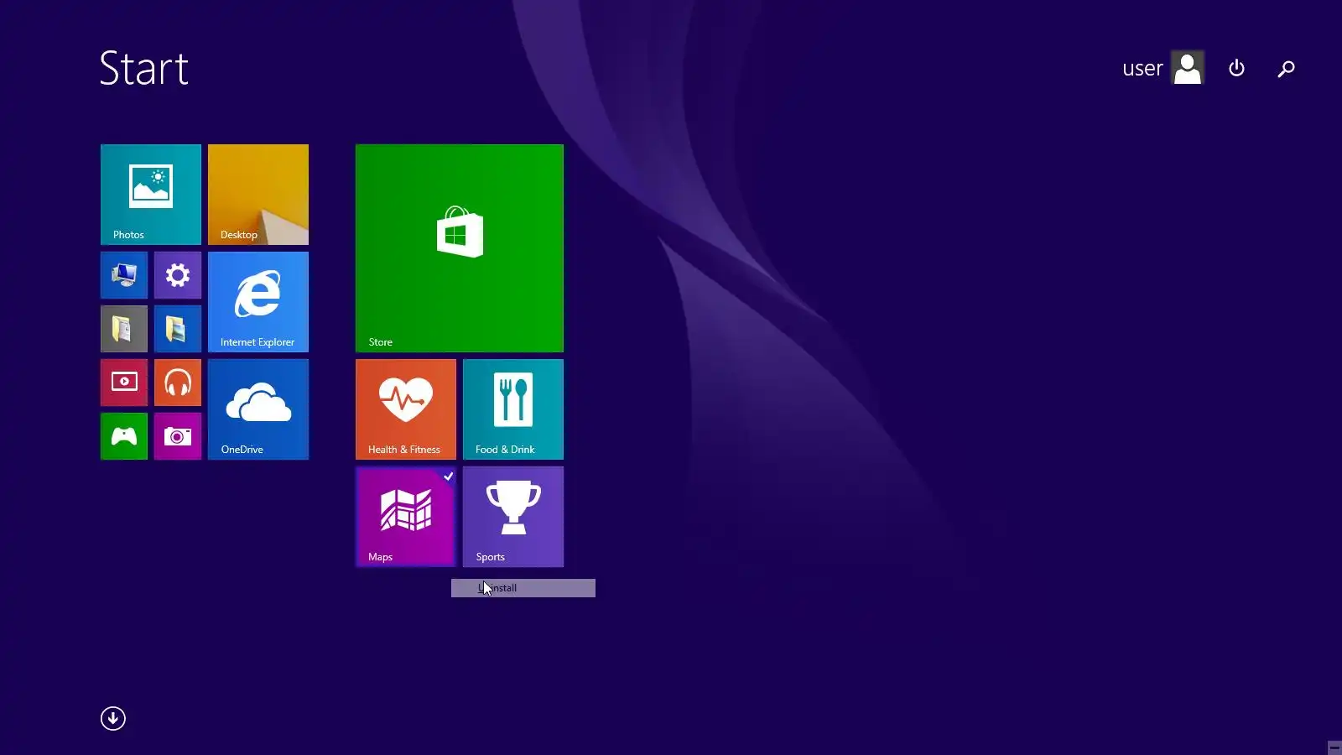The height and width of the screenshot is (755, 1342).
Task: Open the Video app small tile
Action: [x=124, y=383]
